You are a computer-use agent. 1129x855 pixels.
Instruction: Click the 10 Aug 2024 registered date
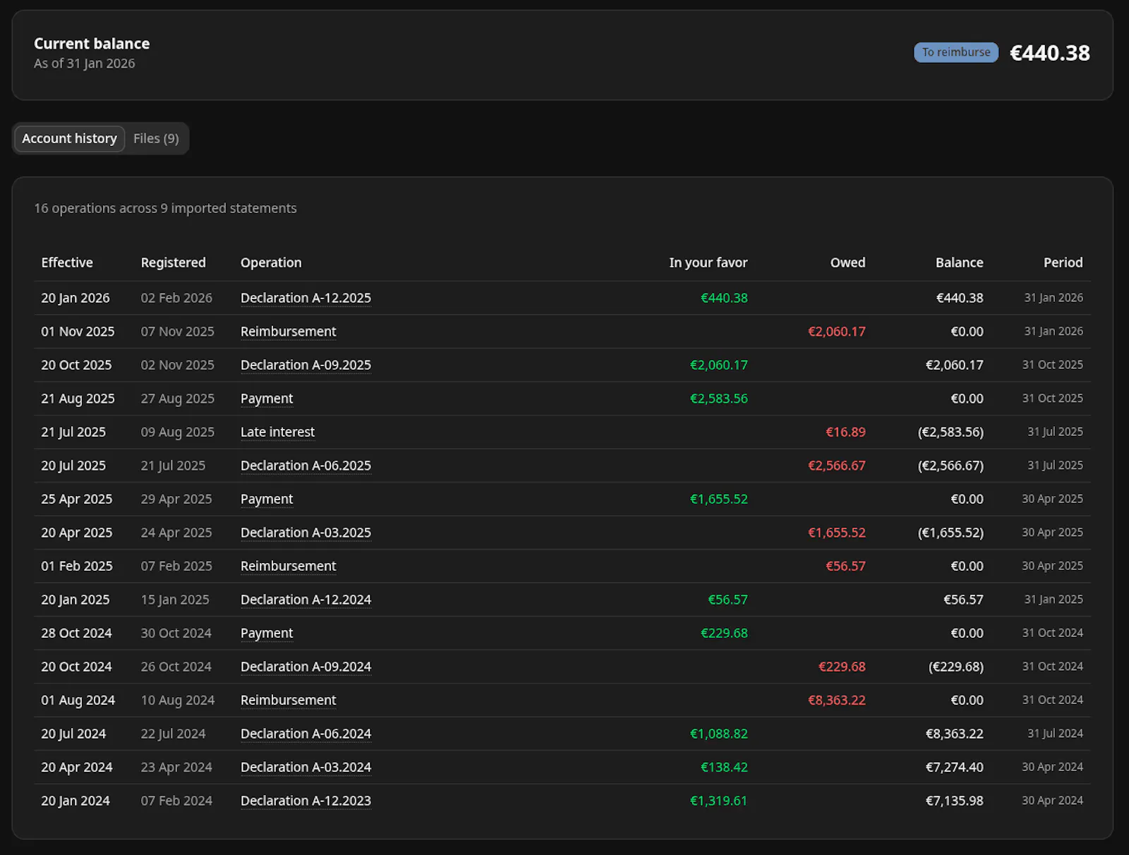[x=177, y=700]
